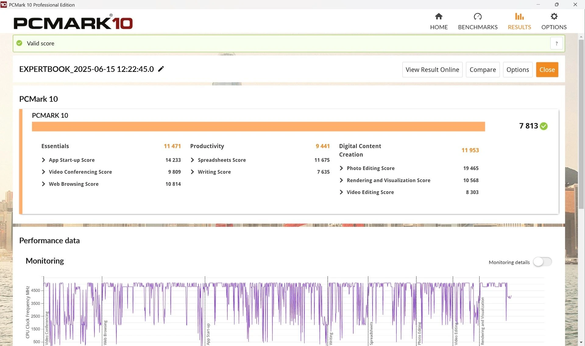Image resolution: width=585 pixels, height=346 pixels.
Task: Expand Rendering and Visualization Score
Action: click(x=341, y=180)
